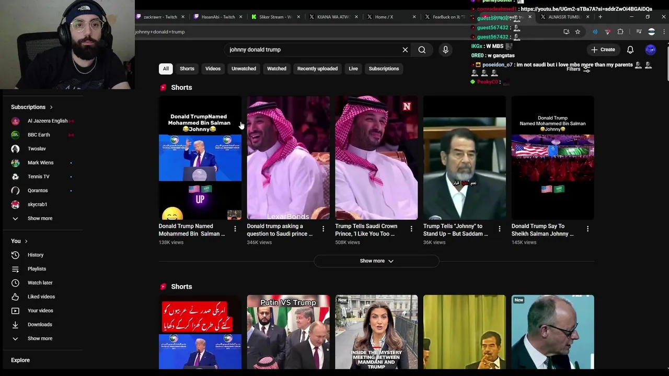Open options for Trump Tells Johnny to Stand Up short

500,229
